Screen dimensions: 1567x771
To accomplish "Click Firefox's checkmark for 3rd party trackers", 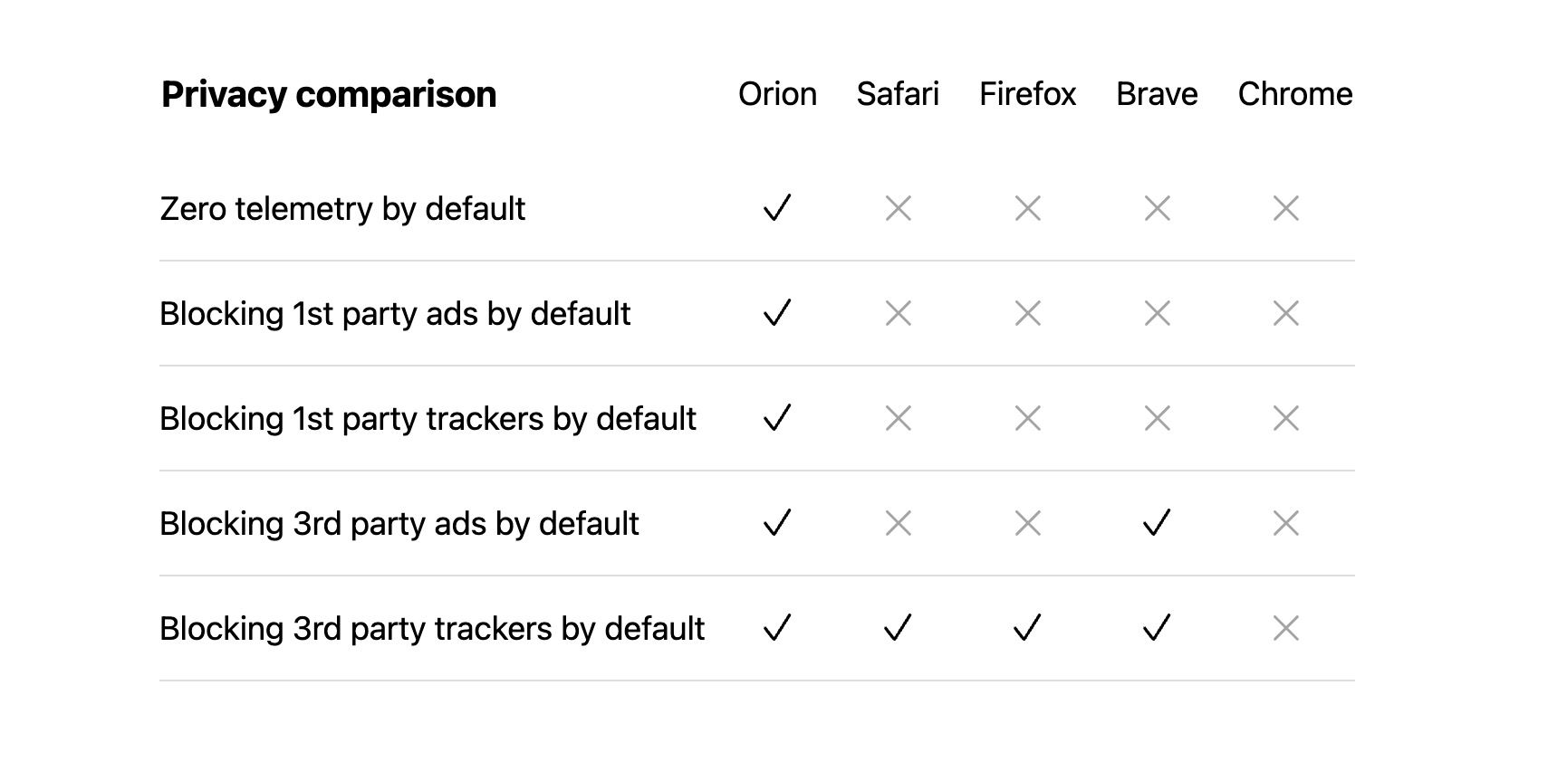I will (1027, 628).
